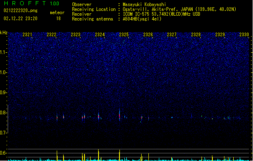Screen dimensions: 253x161
Task: Click the 'meteor' count label
Action: tap(57, 12)
